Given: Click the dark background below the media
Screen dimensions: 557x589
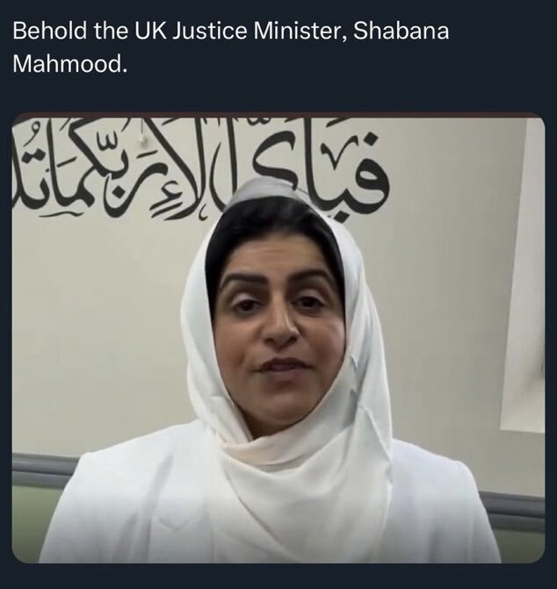Looking at the screenshot, I should [x=278, y=576].
